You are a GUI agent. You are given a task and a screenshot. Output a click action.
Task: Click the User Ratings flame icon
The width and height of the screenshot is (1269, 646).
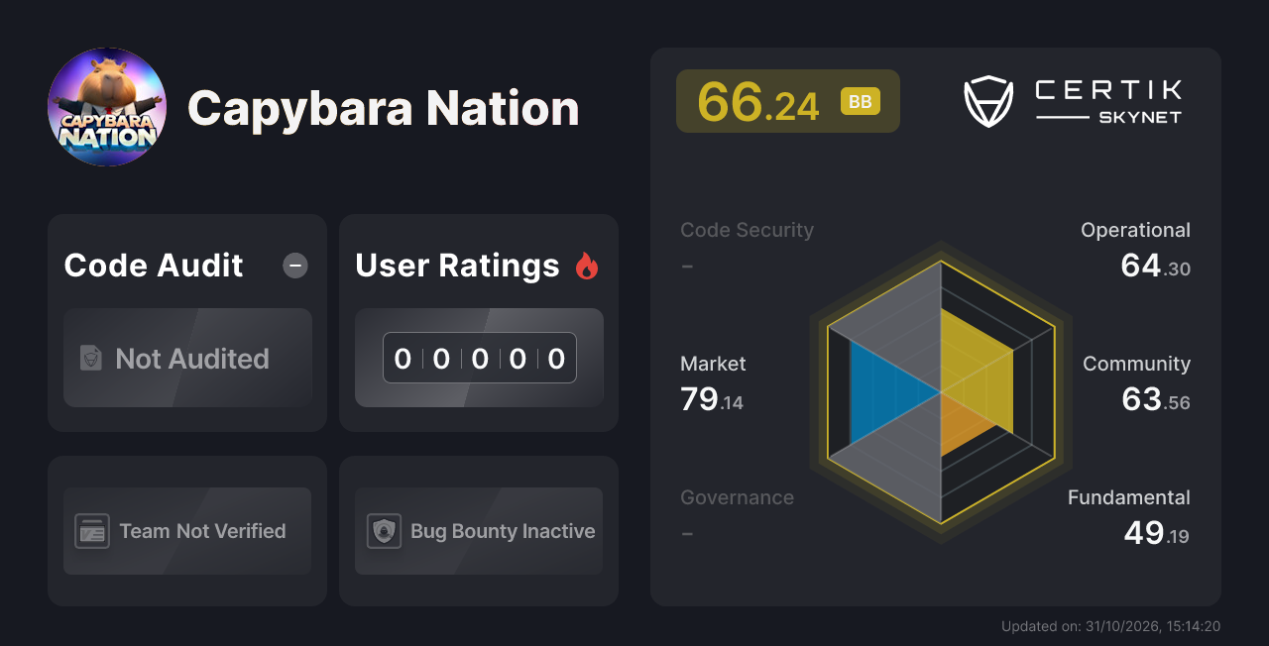click(x=587, y=266)
